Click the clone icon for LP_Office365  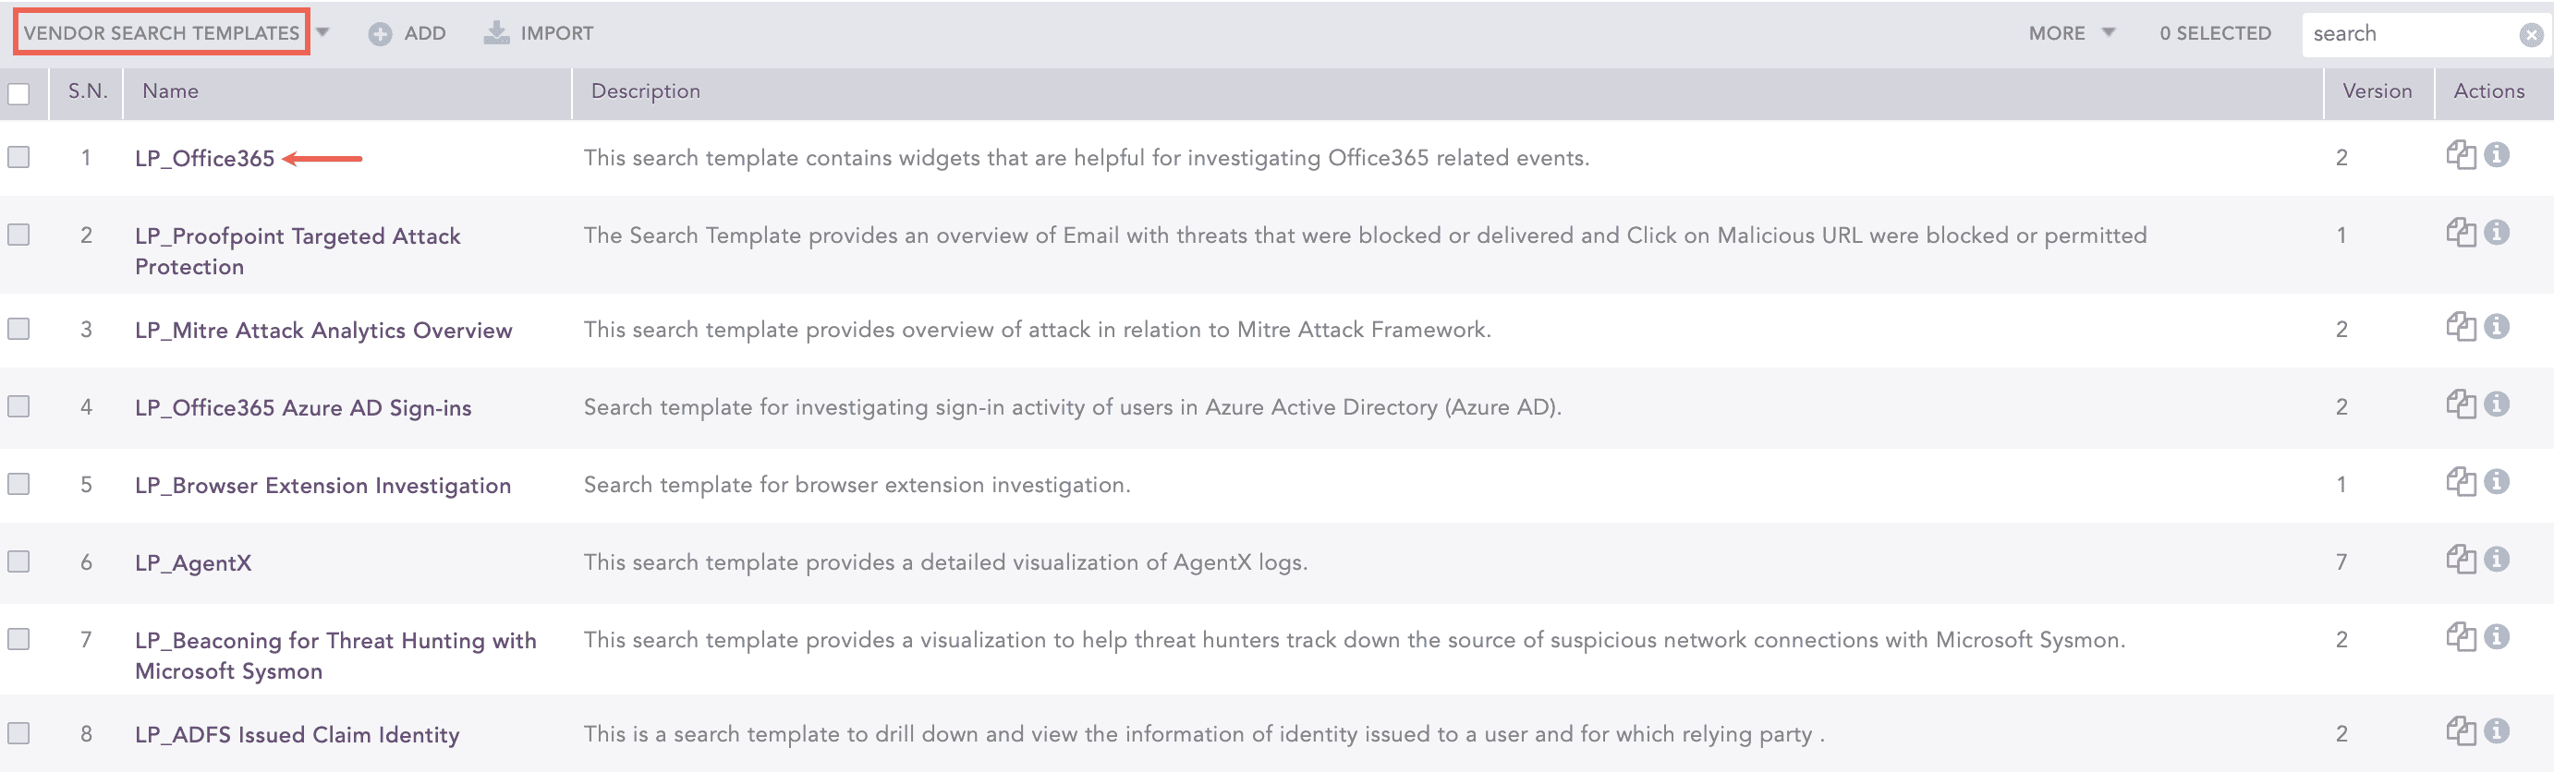click(2462, 155)
